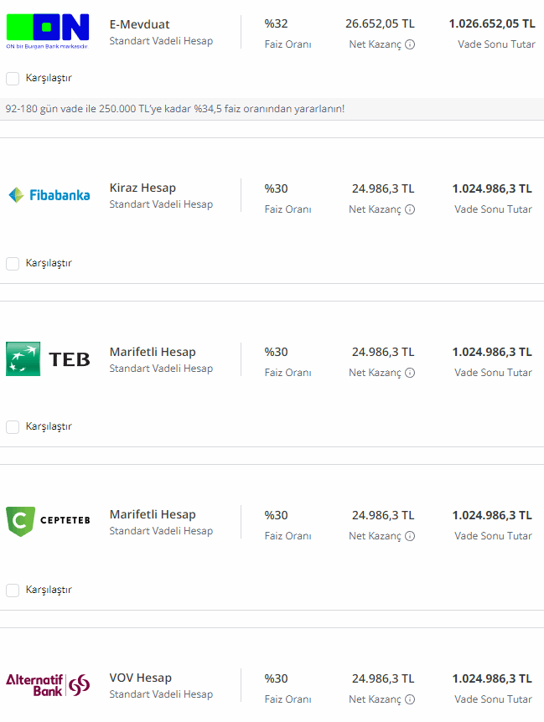Click the 92-180 gün vade promo banner
544x722 pixels.
pyautogui.click(x=174, y=109)
